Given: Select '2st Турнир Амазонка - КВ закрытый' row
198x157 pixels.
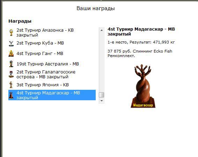Looking at the screenshot, I should 52,33.
